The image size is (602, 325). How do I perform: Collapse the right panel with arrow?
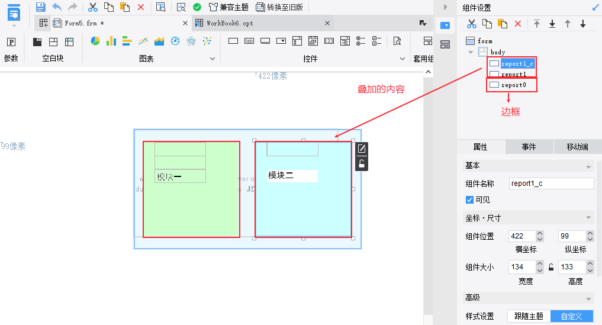[445, 7]
